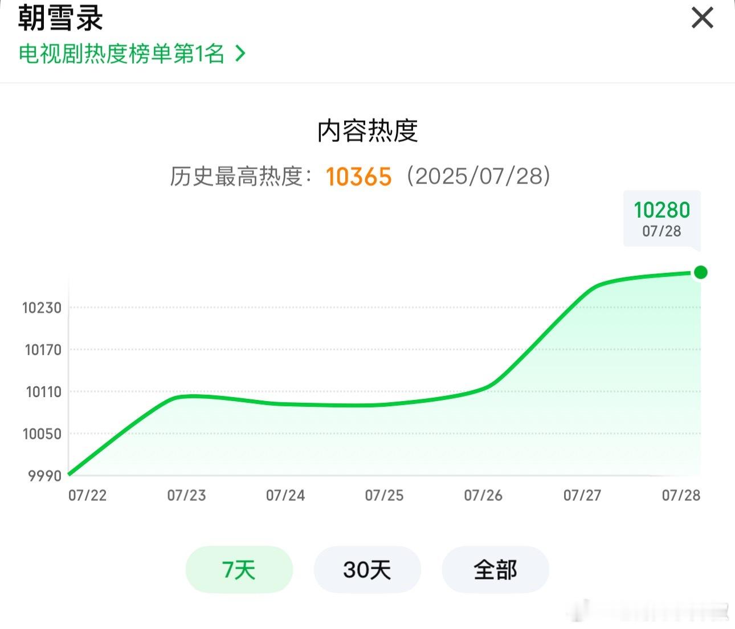This screenshot has width=735, height=629.
Task: Click the 07/22 x-axis label
Action: point(87,495)
